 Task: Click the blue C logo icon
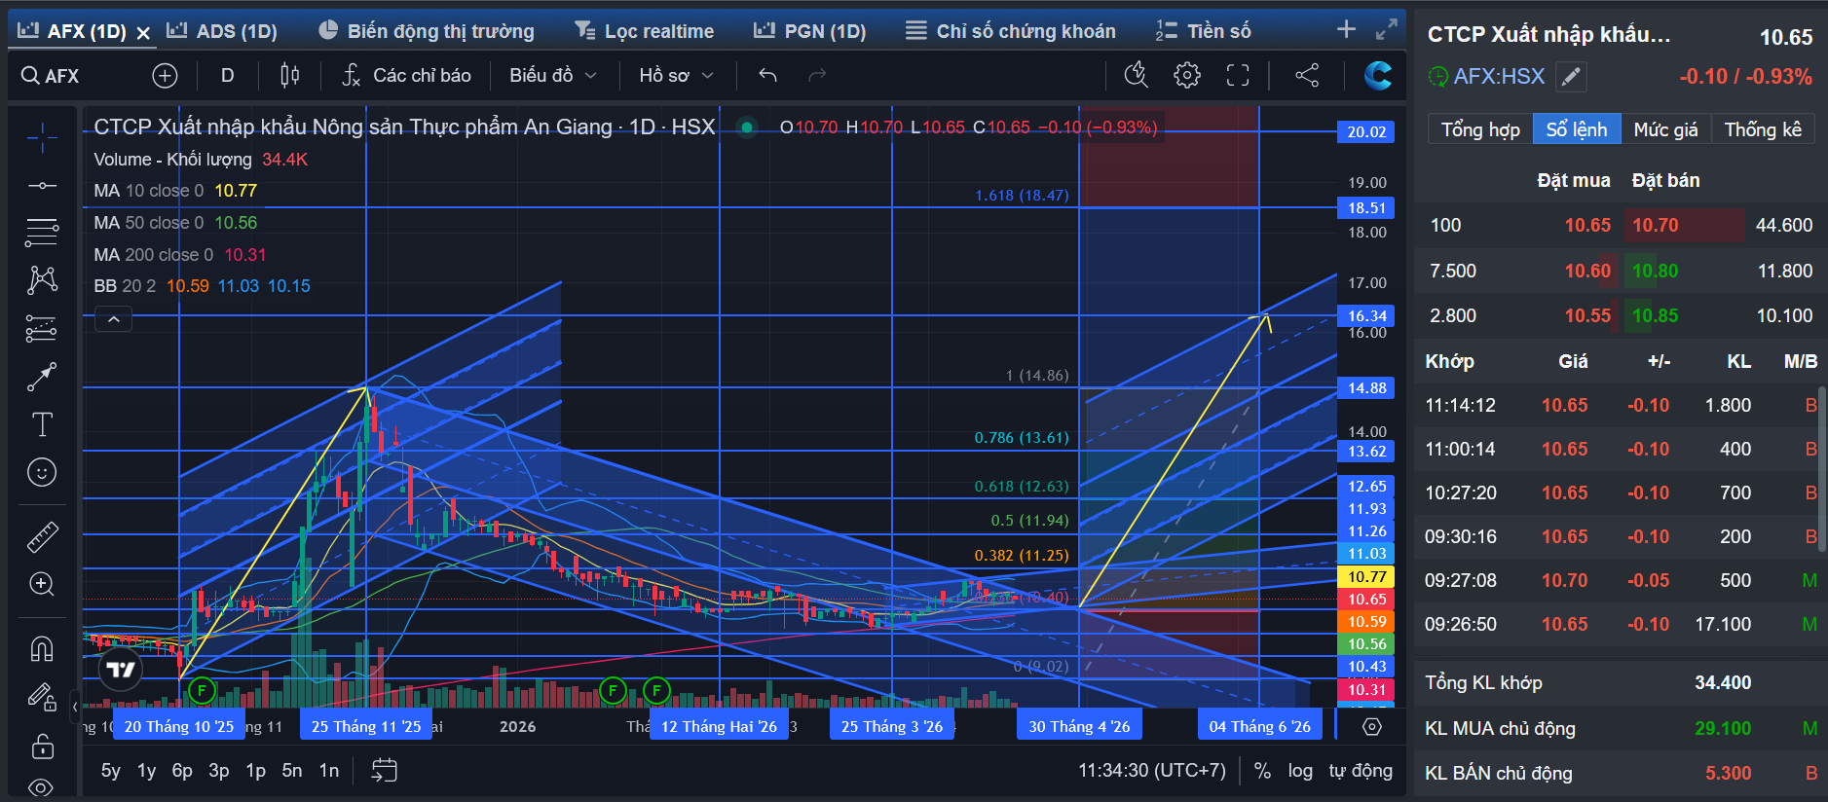(x=1378, y=75)
